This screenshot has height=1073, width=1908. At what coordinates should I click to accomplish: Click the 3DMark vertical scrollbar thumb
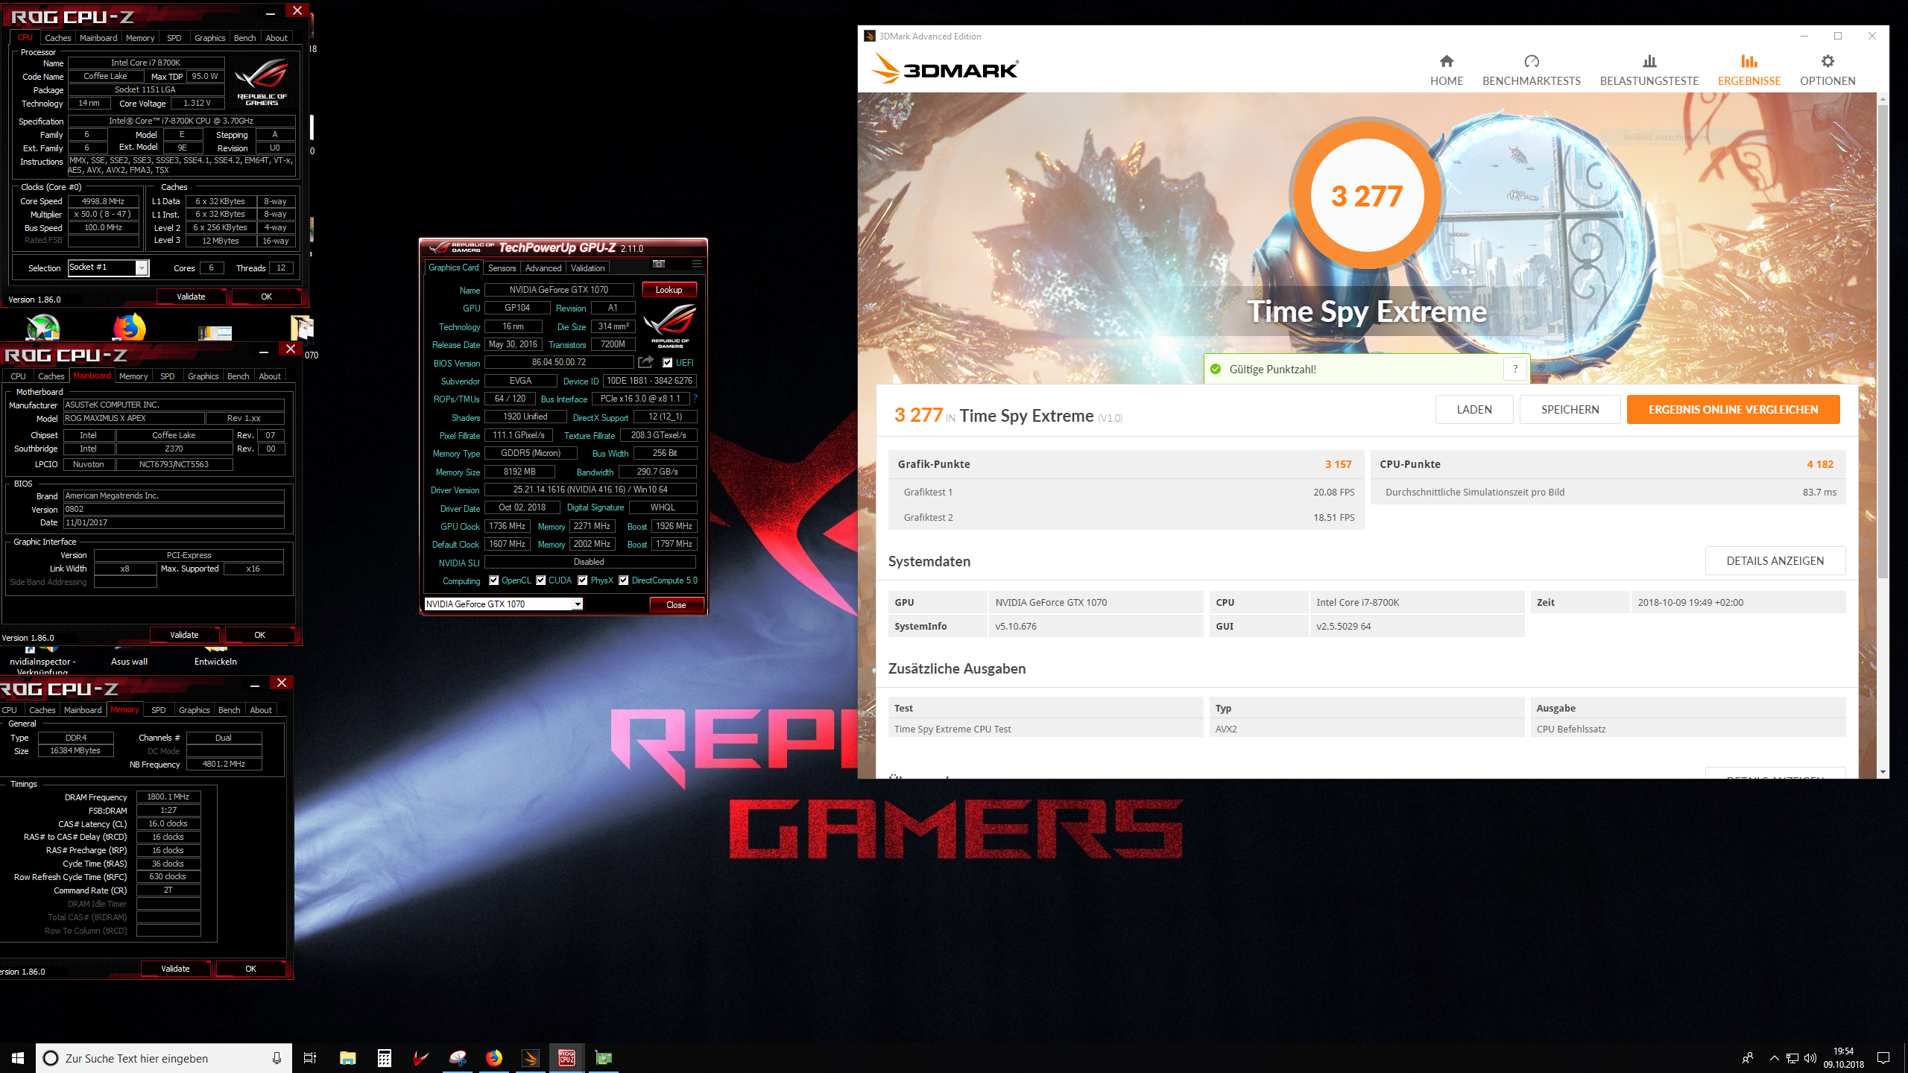pyautogui.click(x=1883, y=343)
